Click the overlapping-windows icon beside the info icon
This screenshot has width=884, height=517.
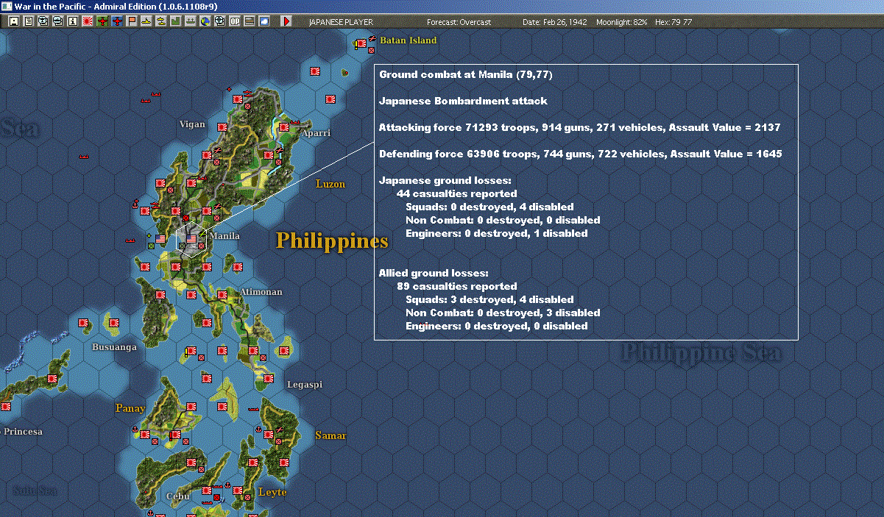tap(57, 21)
